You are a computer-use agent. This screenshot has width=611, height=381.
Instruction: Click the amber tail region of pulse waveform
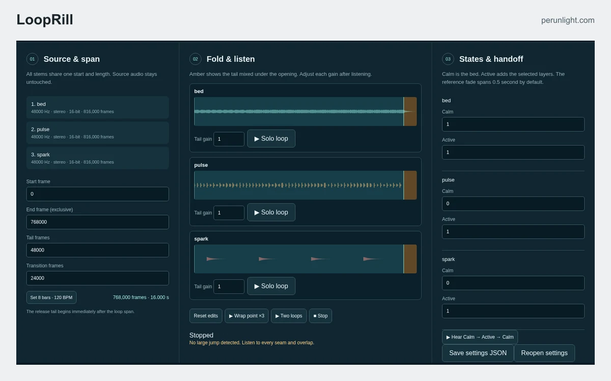coord(410,185)
